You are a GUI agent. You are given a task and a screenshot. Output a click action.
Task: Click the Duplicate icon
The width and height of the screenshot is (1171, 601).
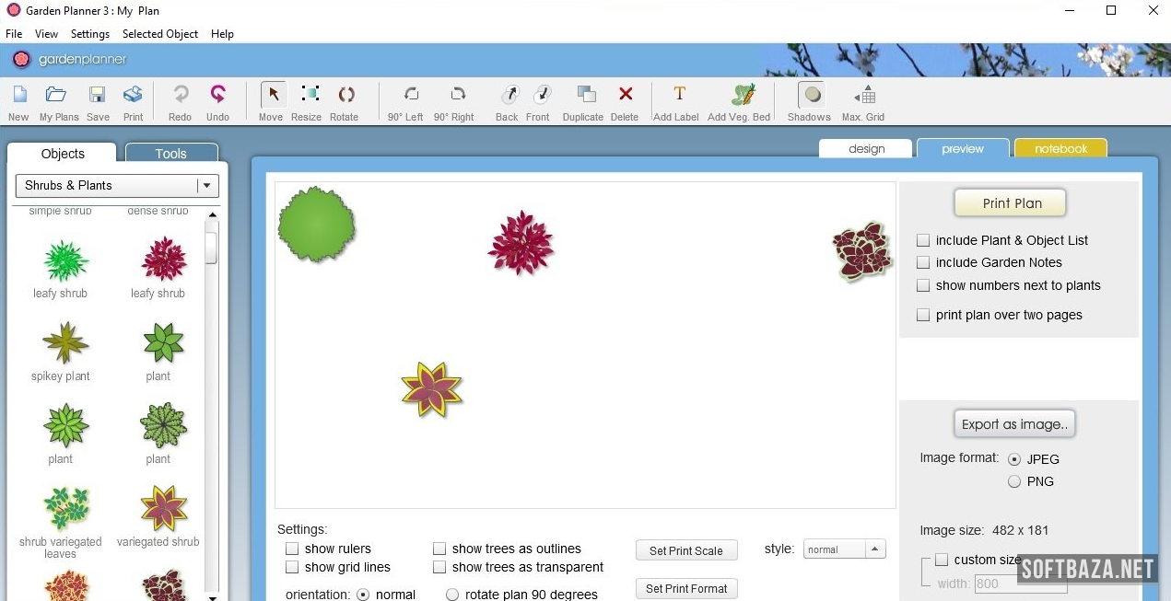pos(584,95)
